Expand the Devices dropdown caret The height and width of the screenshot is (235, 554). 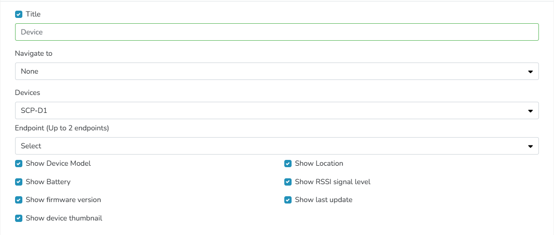[530, 111]
